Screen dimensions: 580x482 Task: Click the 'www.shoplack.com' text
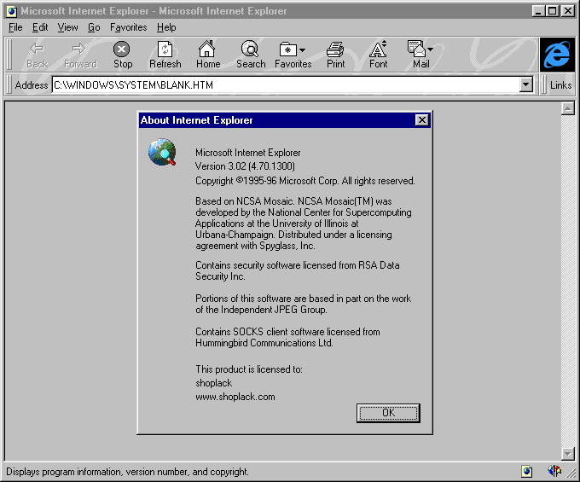pos(235,397)
